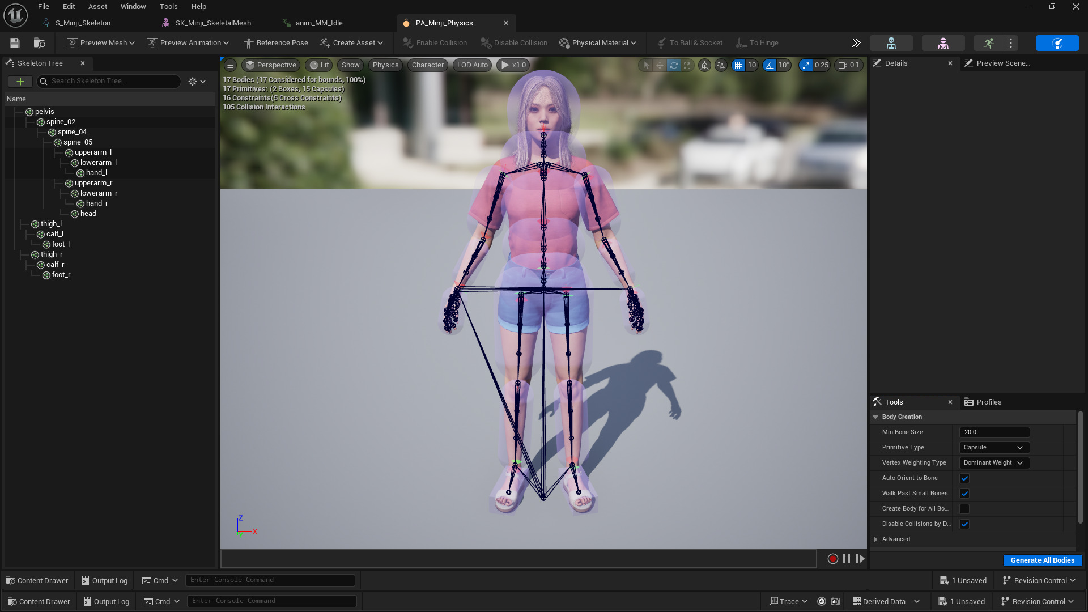Toggle grid snapping in the viewport
Image resolution: width=1088 pixels, height=612 pixels.
pyautogui.click(x=738, y=65)
